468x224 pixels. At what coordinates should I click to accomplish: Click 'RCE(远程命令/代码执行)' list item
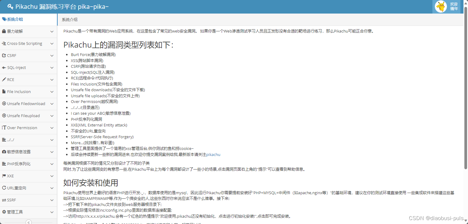92,78
